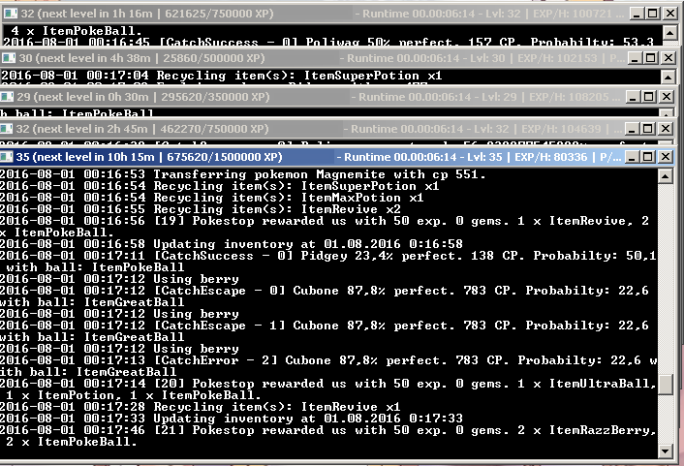Close the level 35 console window

pyautogui.click(x=666, y=157)
